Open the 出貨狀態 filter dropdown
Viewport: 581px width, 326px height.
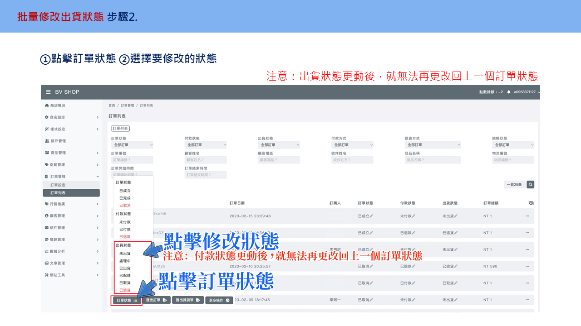click(279, 145)
